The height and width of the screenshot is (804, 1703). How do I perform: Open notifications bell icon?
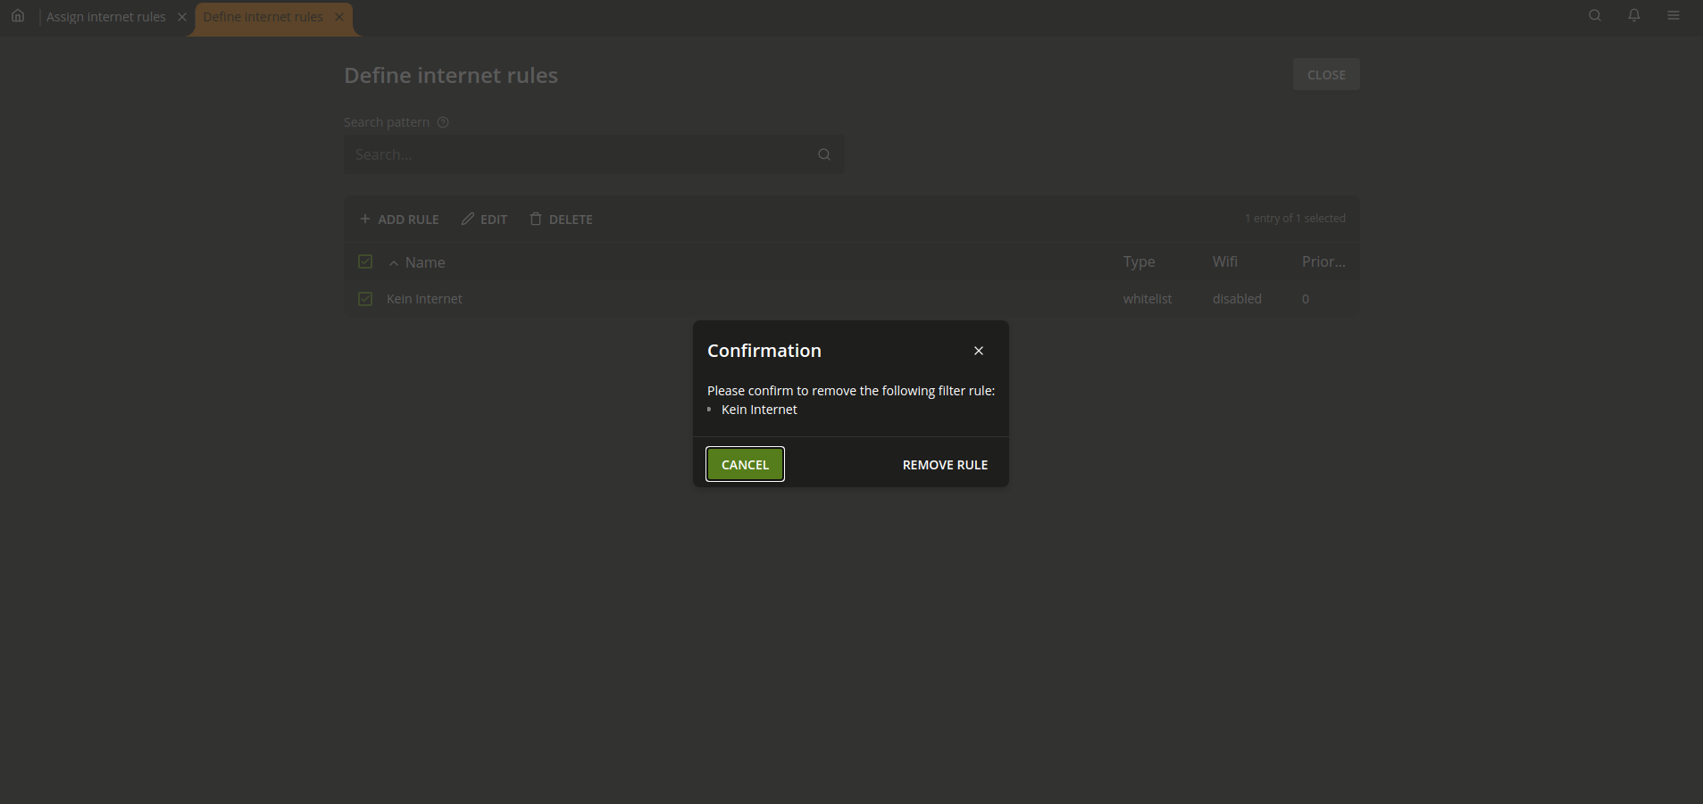1634,16
